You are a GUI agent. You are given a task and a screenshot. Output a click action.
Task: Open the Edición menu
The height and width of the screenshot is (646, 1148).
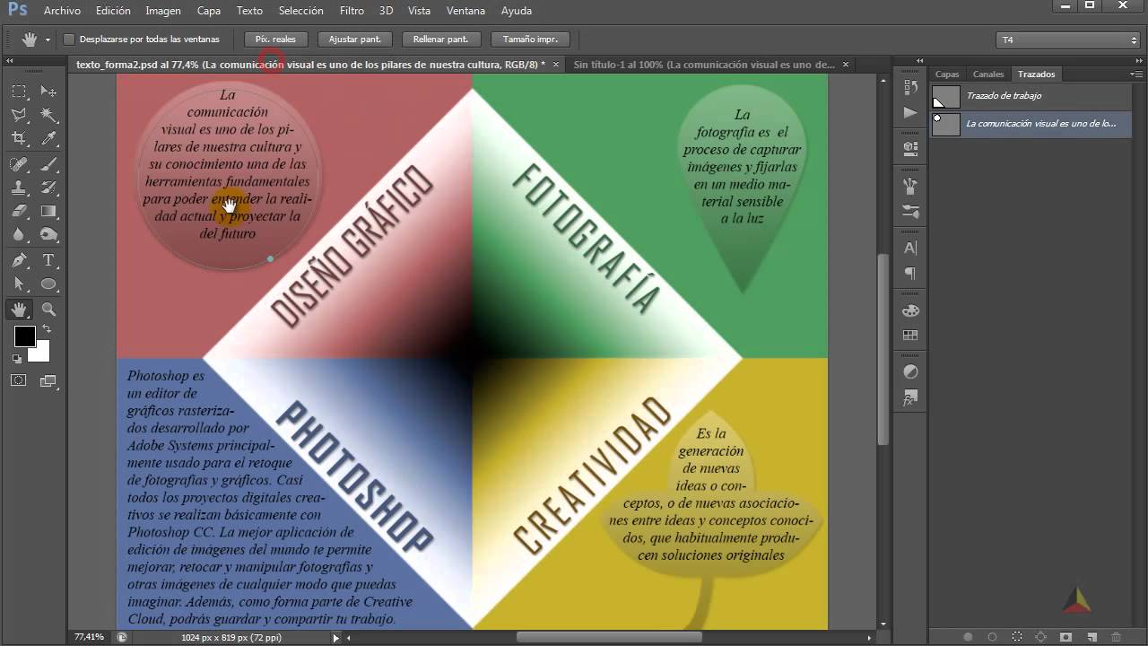click(x=113, y=11)
